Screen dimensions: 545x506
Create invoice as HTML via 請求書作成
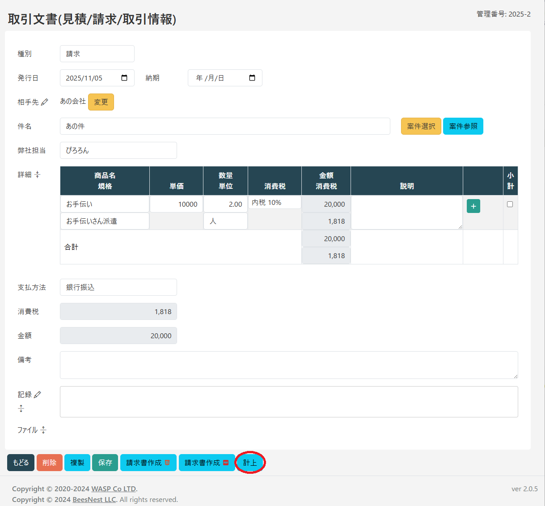pyautogui.click(x=148, y=463)
